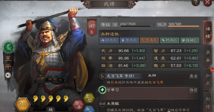Click the red 传承 hexagon button

(x=78, y=105)
